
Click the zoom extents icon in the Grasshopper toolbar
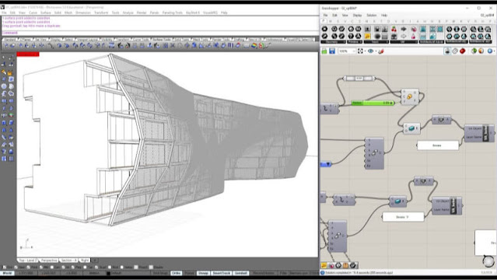(x=360, y=51)
